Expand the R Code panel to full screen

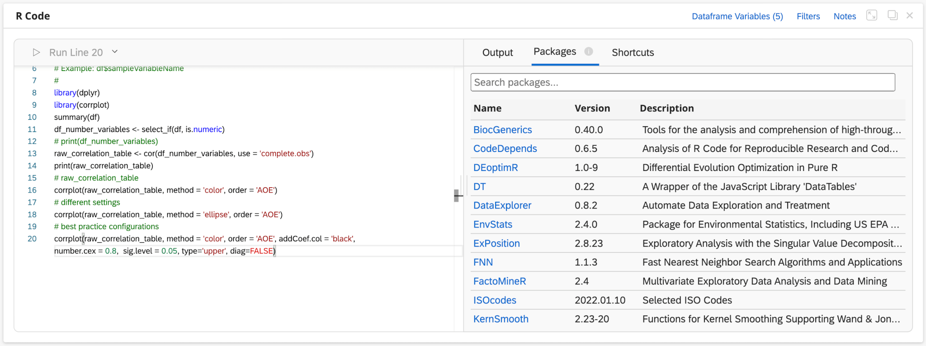tap(872, 15)
